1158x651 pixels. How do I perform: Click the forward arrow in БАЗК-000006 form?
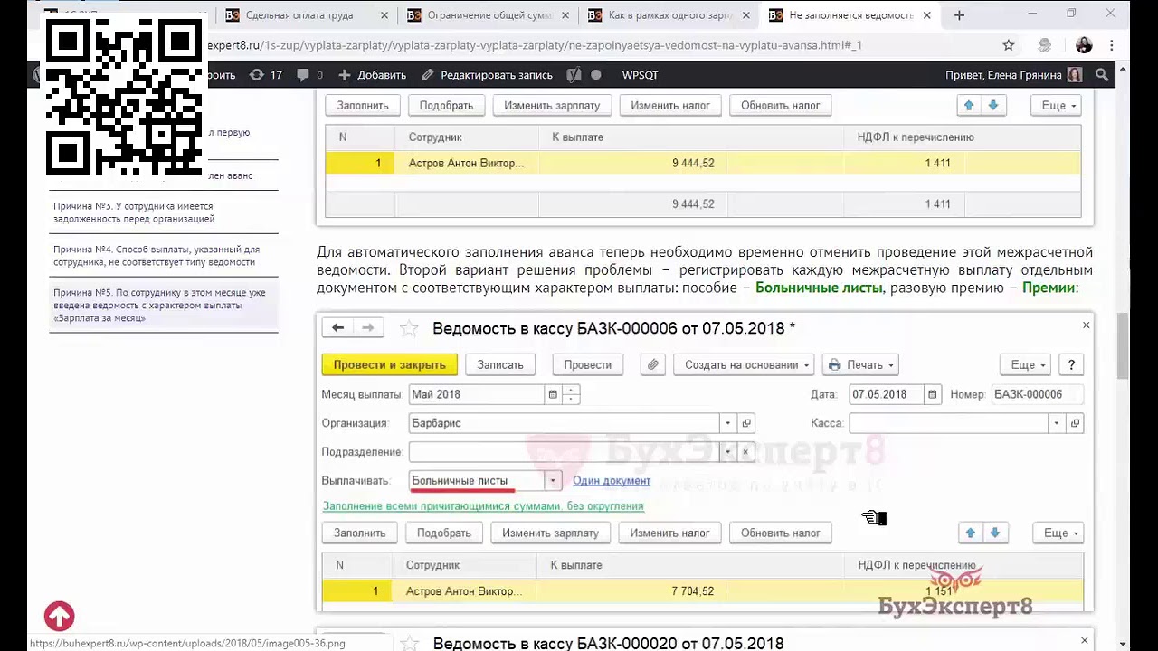point(368,328)
